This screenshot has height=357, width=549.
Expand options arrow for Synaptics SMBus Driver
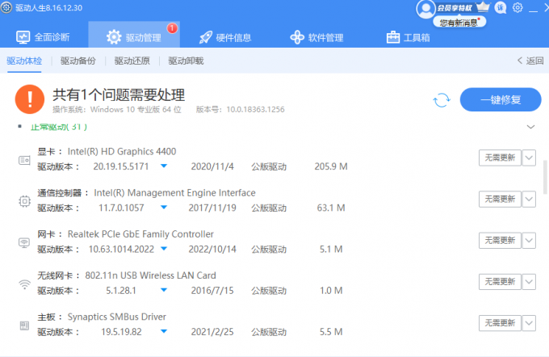(x=529, y=323)
